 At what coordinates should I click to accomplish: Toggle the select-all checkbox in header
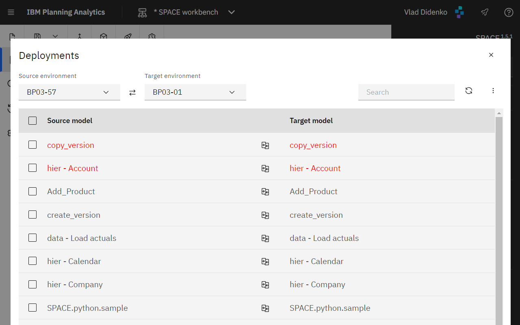[x=32, y=121]
